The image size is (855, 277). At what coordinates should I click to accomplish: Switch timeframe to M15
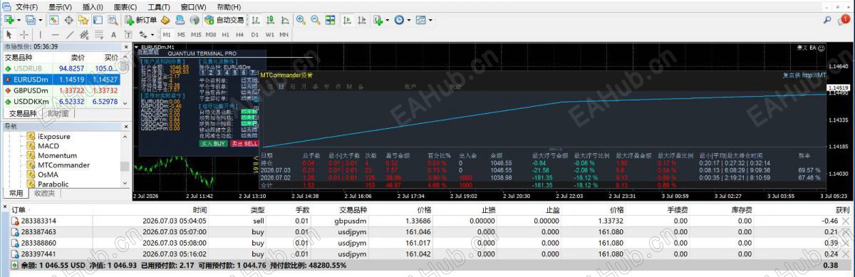pos(196,34)
